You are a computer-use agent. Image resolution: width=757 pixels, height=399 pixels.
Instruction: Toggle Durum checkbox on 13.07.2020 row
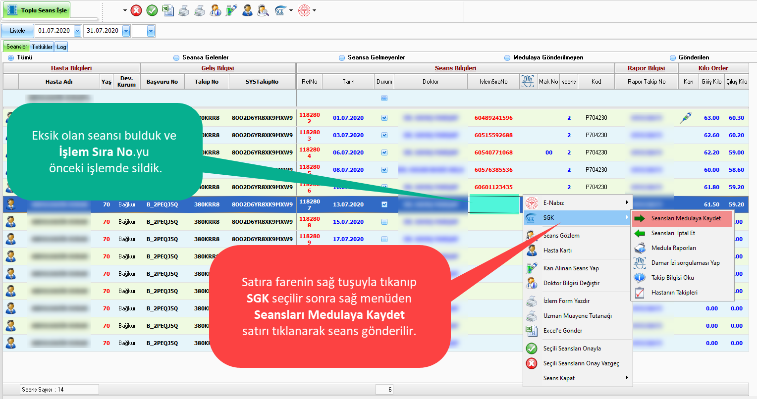384,204
